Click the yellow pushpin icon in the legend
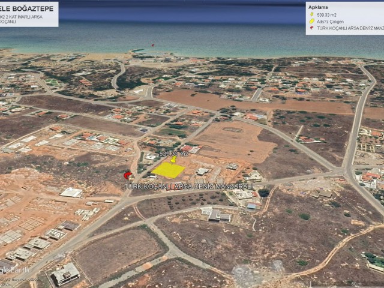Viewport: 384px width, 288px height. (x=312, y=14)
